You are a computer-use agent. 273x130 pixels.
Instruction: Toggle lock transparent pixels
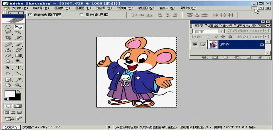click(x=208, y=37)
